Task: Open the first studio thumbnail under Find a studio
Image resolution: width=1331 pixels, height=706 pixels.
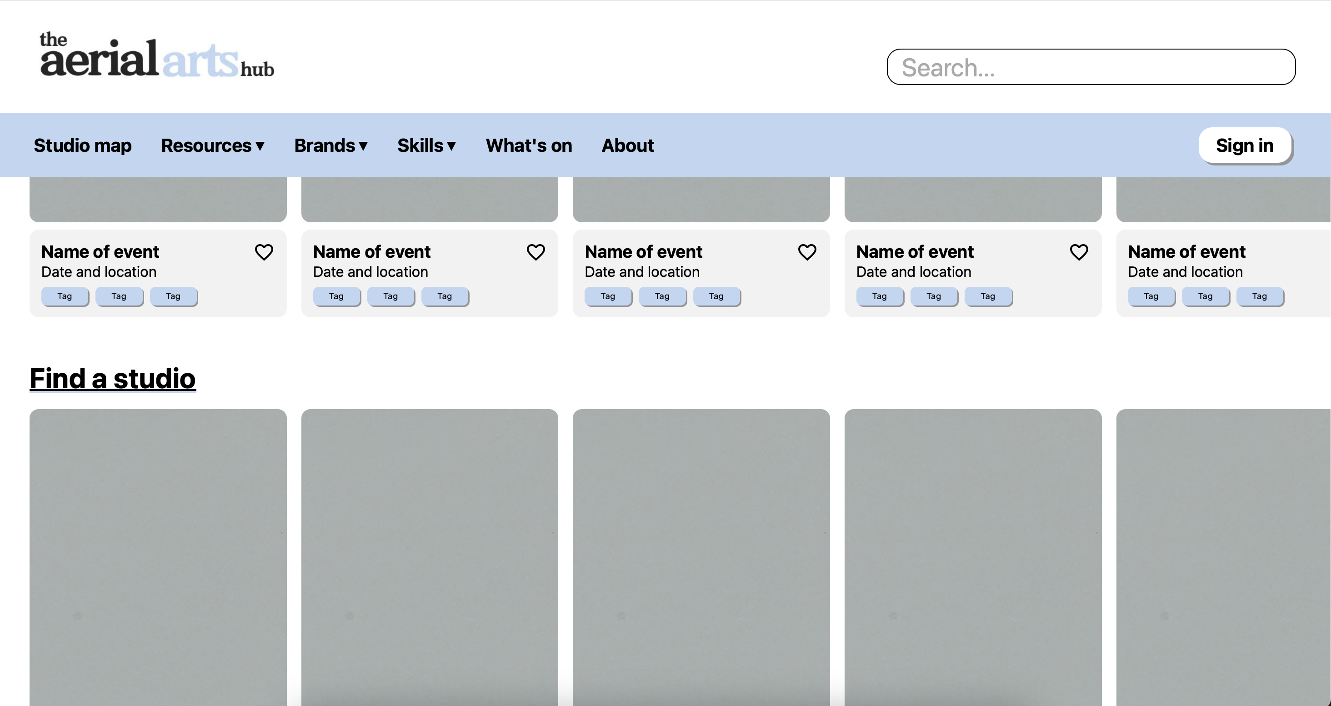Action: tap(158, 558)
